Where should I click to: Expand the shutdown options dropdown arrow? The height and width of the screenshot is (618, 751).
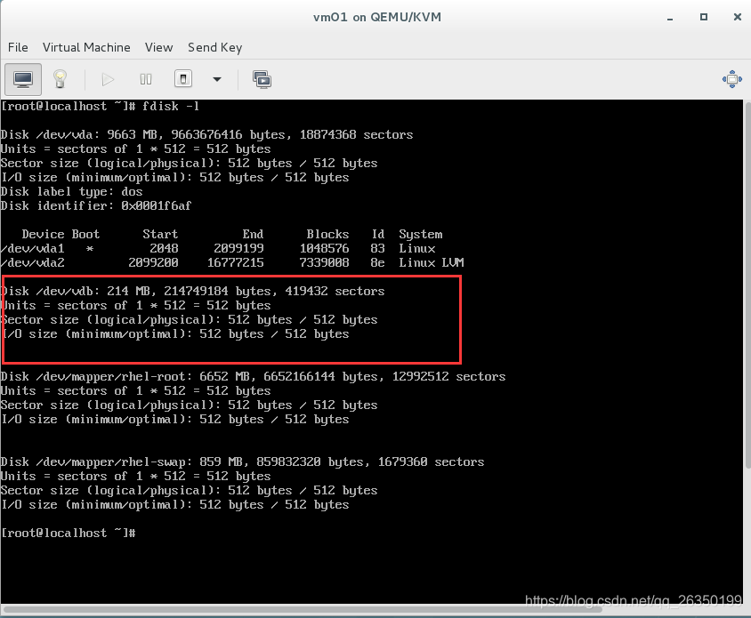pos(217,79)
